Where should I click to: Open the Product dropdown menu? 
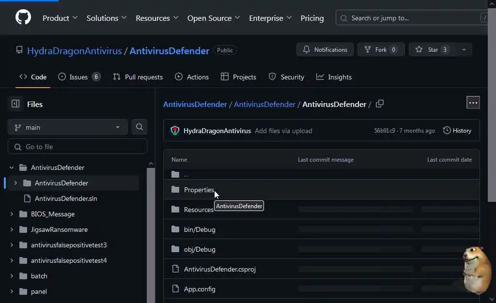(60, 18)
